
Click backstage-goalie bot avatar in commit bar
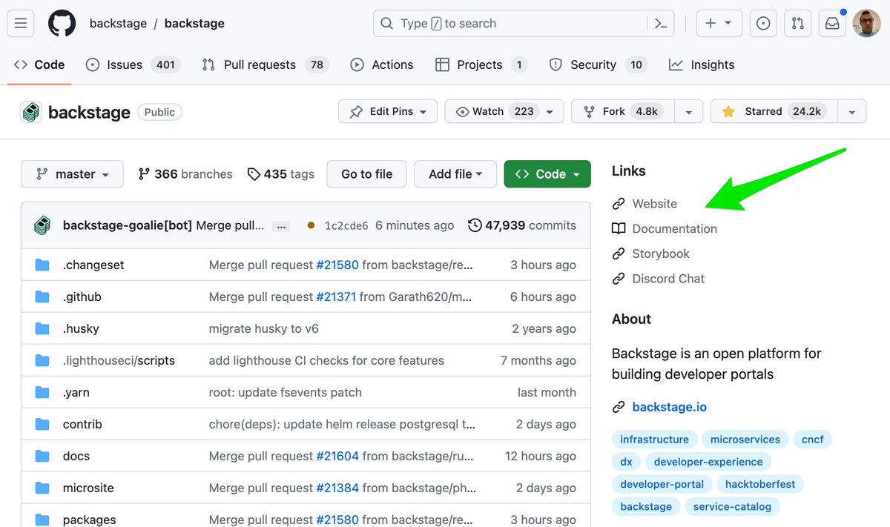pos(42,225)
